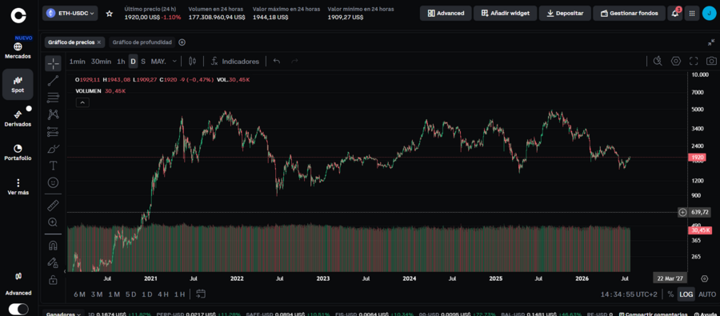Open Derivados in the sidebar
This screenshot has height=316, width=720.
click(18, 118)
